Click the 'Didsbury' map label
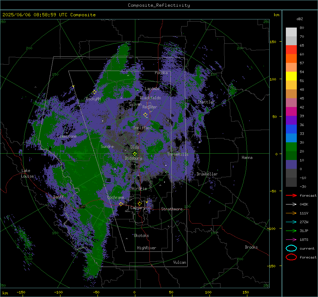Image resolution: width=318 pixels, height=297 pixels. [x=133, y=158]
